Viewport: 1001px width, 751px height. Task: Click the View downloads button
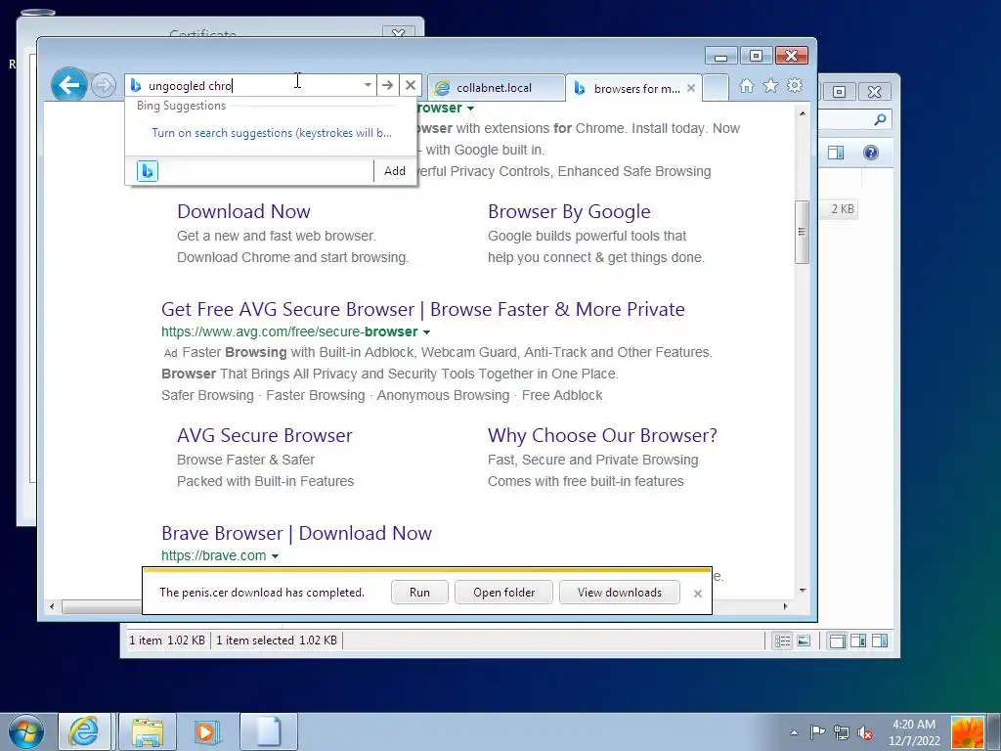(619, 593)
